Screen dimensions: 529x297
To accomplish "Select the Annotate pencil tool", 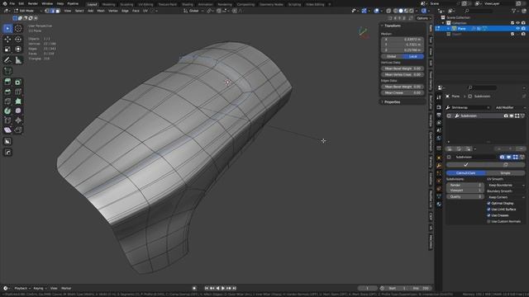I will tap(7, 60).
